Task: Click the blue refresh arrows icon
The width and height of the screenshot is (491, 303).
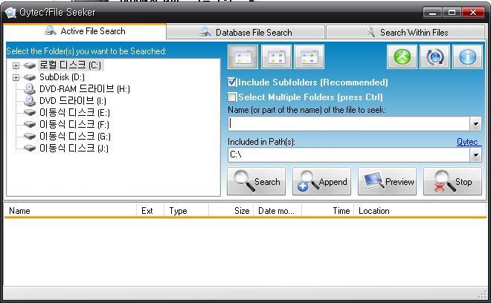Action: click(434, 56)
